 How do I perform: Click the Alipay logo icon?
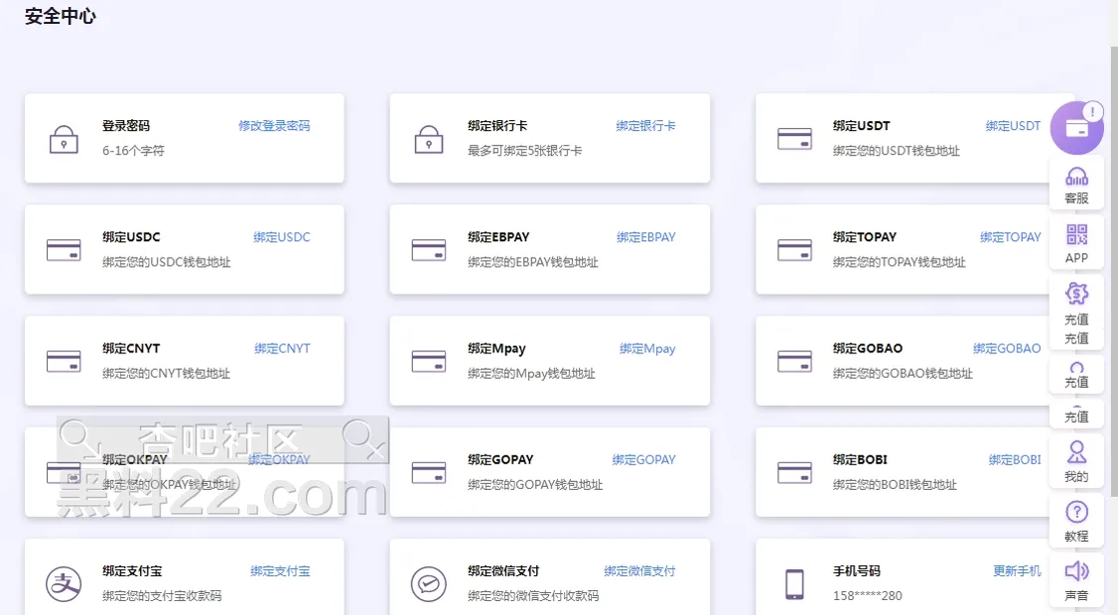pos(65,583)
